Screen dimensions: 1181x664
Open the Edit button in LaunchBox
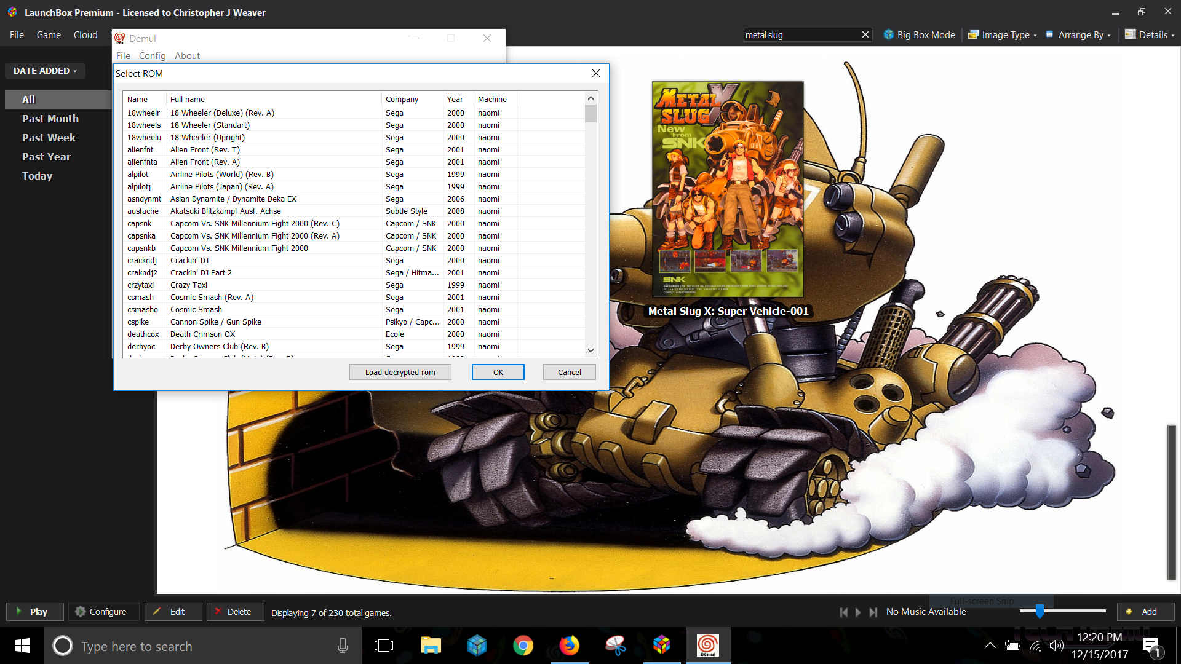pos(173,612)
